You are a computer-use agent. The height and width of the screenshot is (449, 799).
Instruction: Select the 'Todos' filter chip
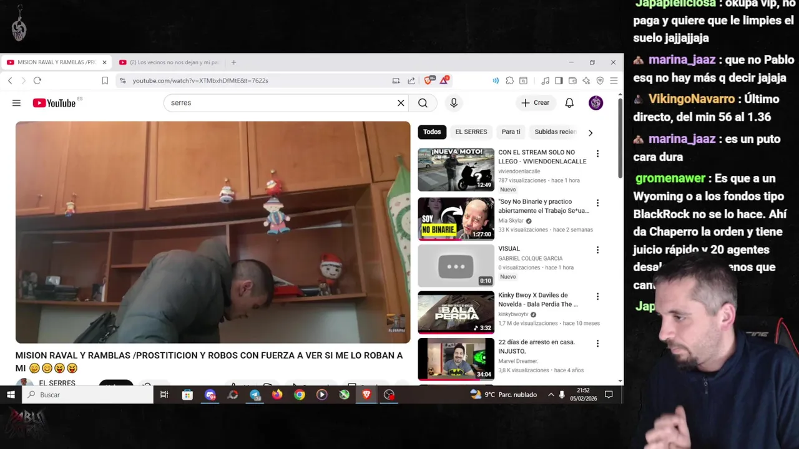(x=432, y=132)
